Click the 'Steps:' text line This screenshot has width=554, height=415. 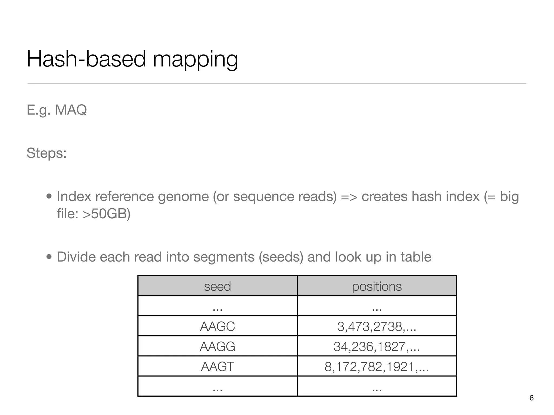point(47,153)
